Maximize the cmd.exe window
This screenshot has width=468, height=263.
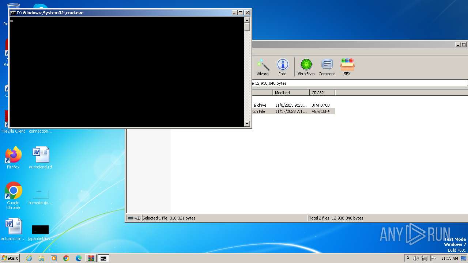[x=241, y=13]
